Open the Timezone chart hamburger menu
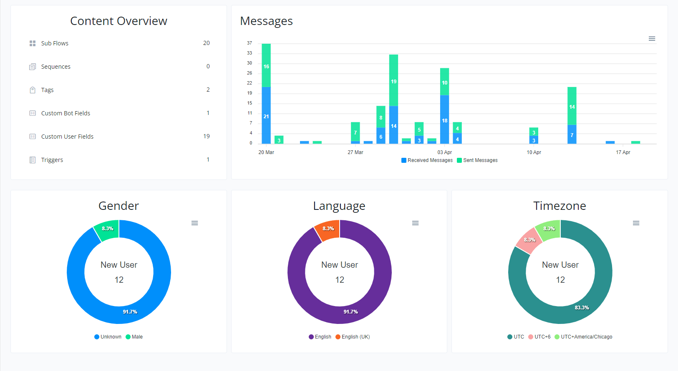 (x=636, y=223)
